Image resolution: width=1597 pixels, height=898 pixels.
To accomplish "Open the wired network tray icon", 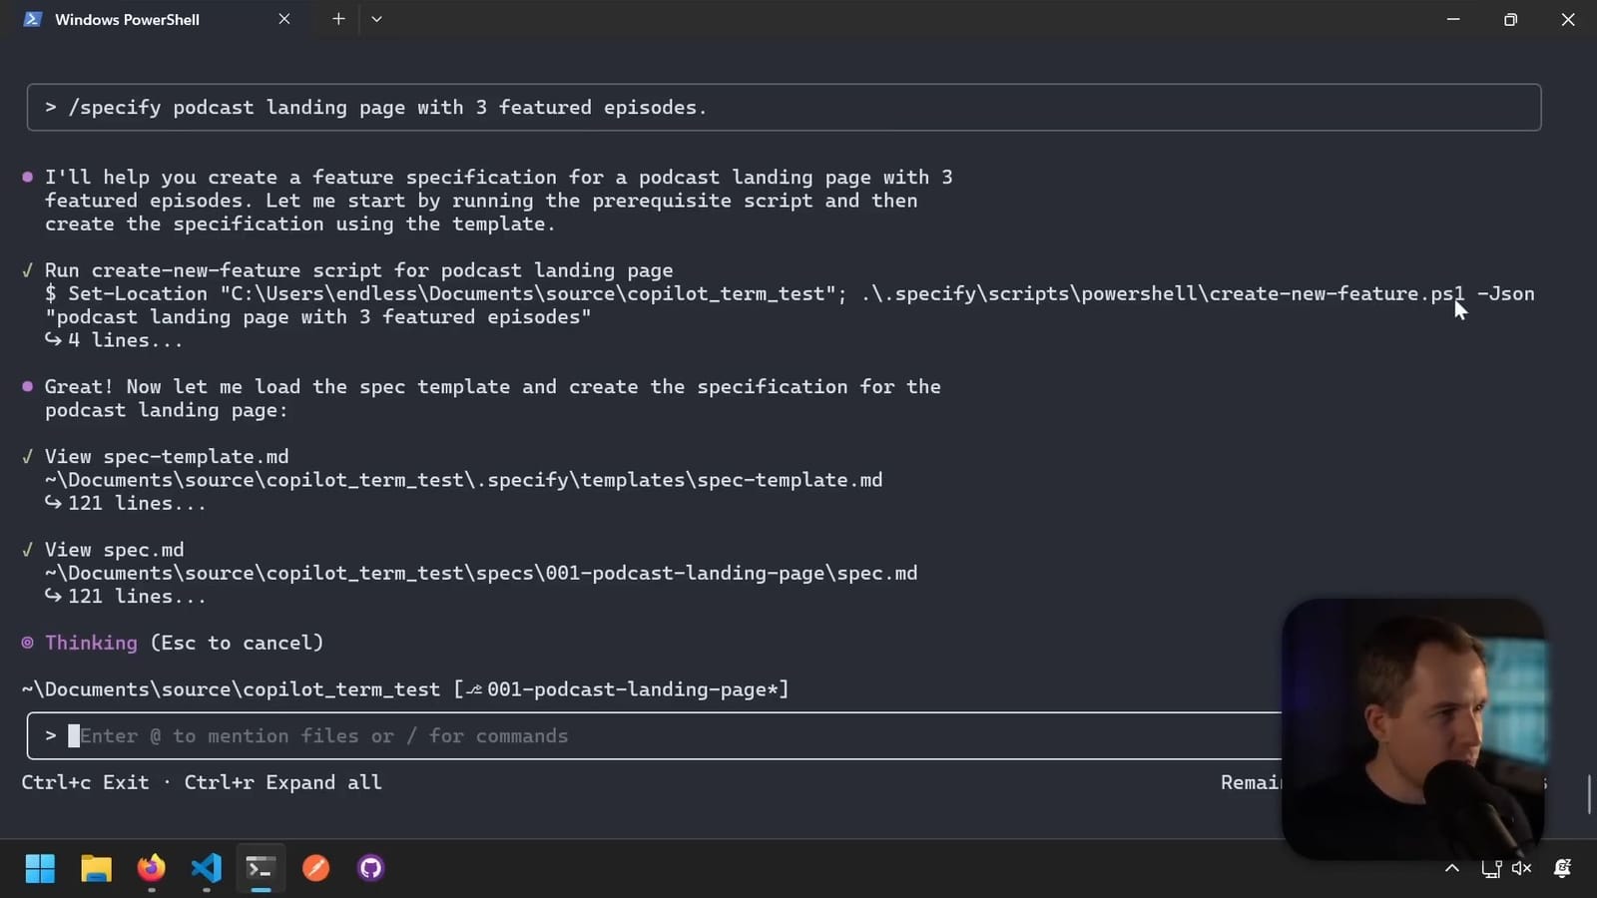I will (x=1490, y=868).
